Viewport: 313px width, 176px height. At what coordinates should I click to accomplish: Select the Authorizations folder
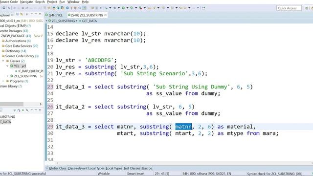coord(16,41)
